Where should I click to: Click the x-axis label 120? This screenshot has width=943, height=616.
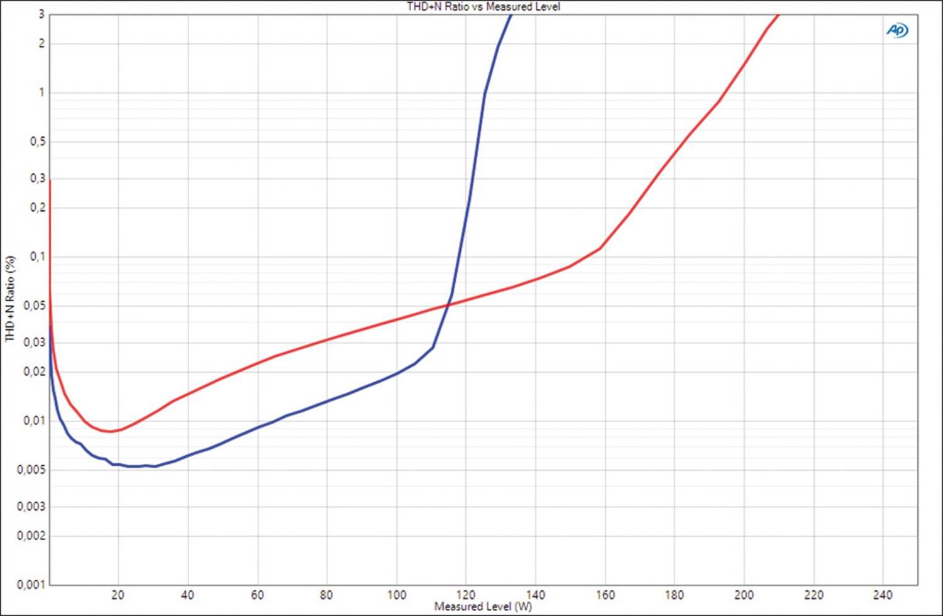466,595
